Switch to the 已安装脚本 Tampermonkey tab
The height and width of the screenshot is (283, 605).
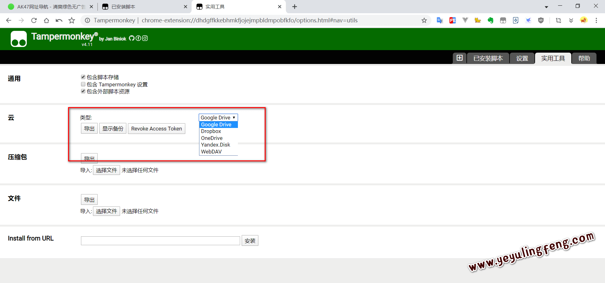tap(488, 58)
